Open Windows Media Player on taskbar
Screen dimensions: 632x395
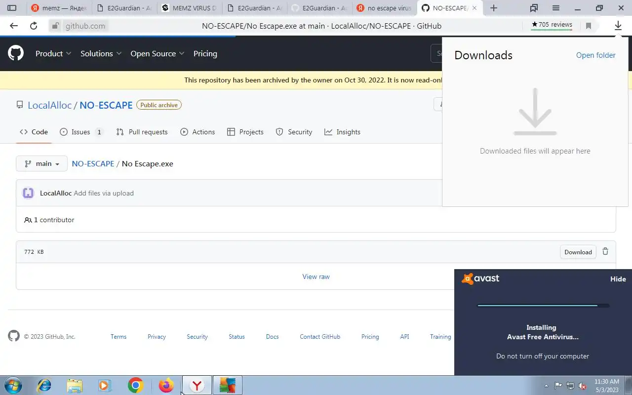(105, 385)
